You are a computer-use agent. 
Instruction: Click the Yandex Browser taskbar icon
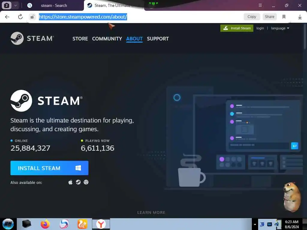click(x=101, y=224)
